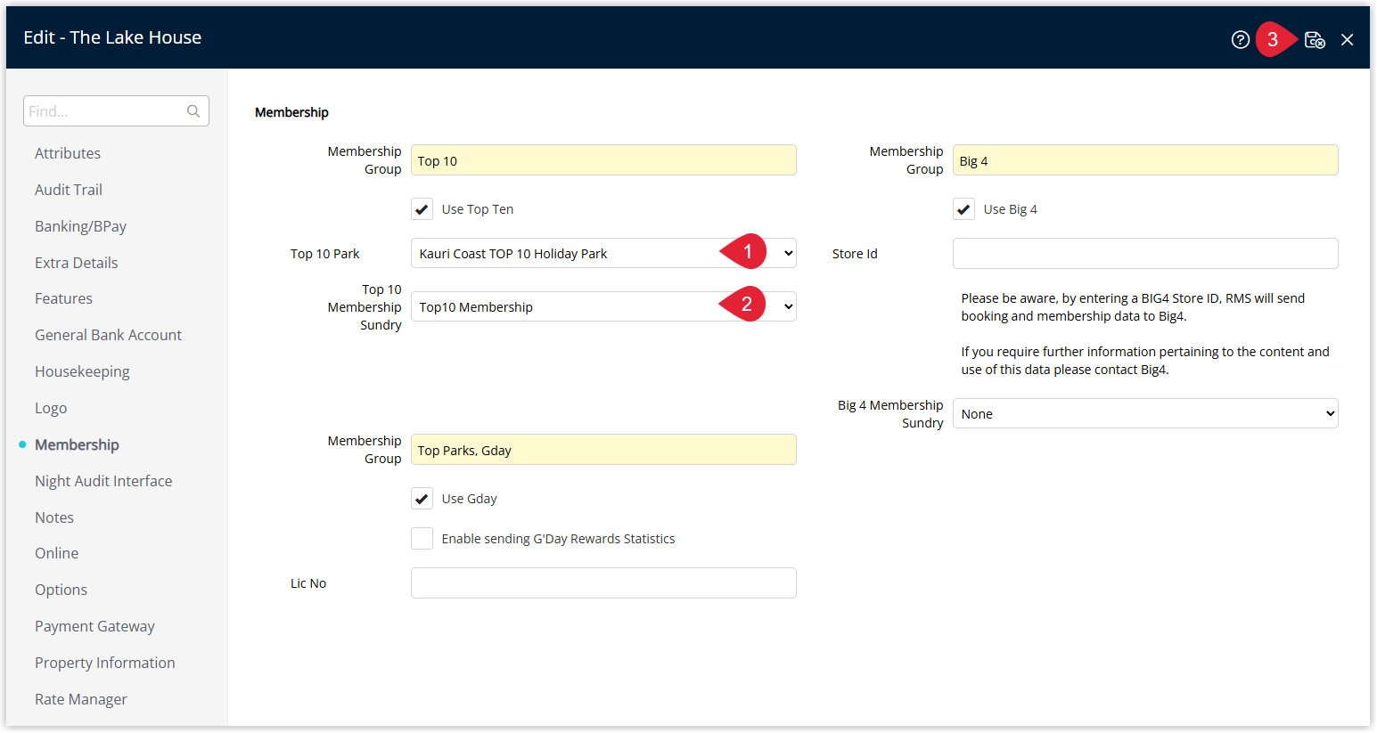The width and height of the screenshot is (1377, 733).
Task: Open General Bank Account section
Action: (108, 335)
